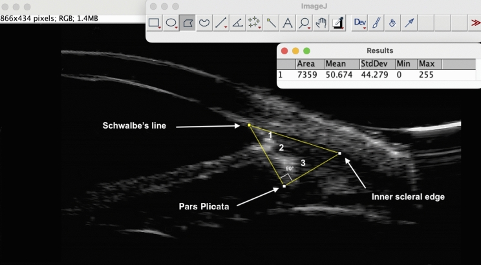
Task: Select the Scrolling hand tool
Action: click(321, 23)
